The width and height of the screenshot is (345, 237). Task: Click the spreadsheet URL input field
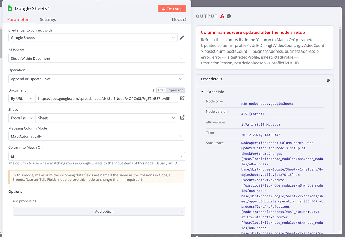click(x=106, y=98)
